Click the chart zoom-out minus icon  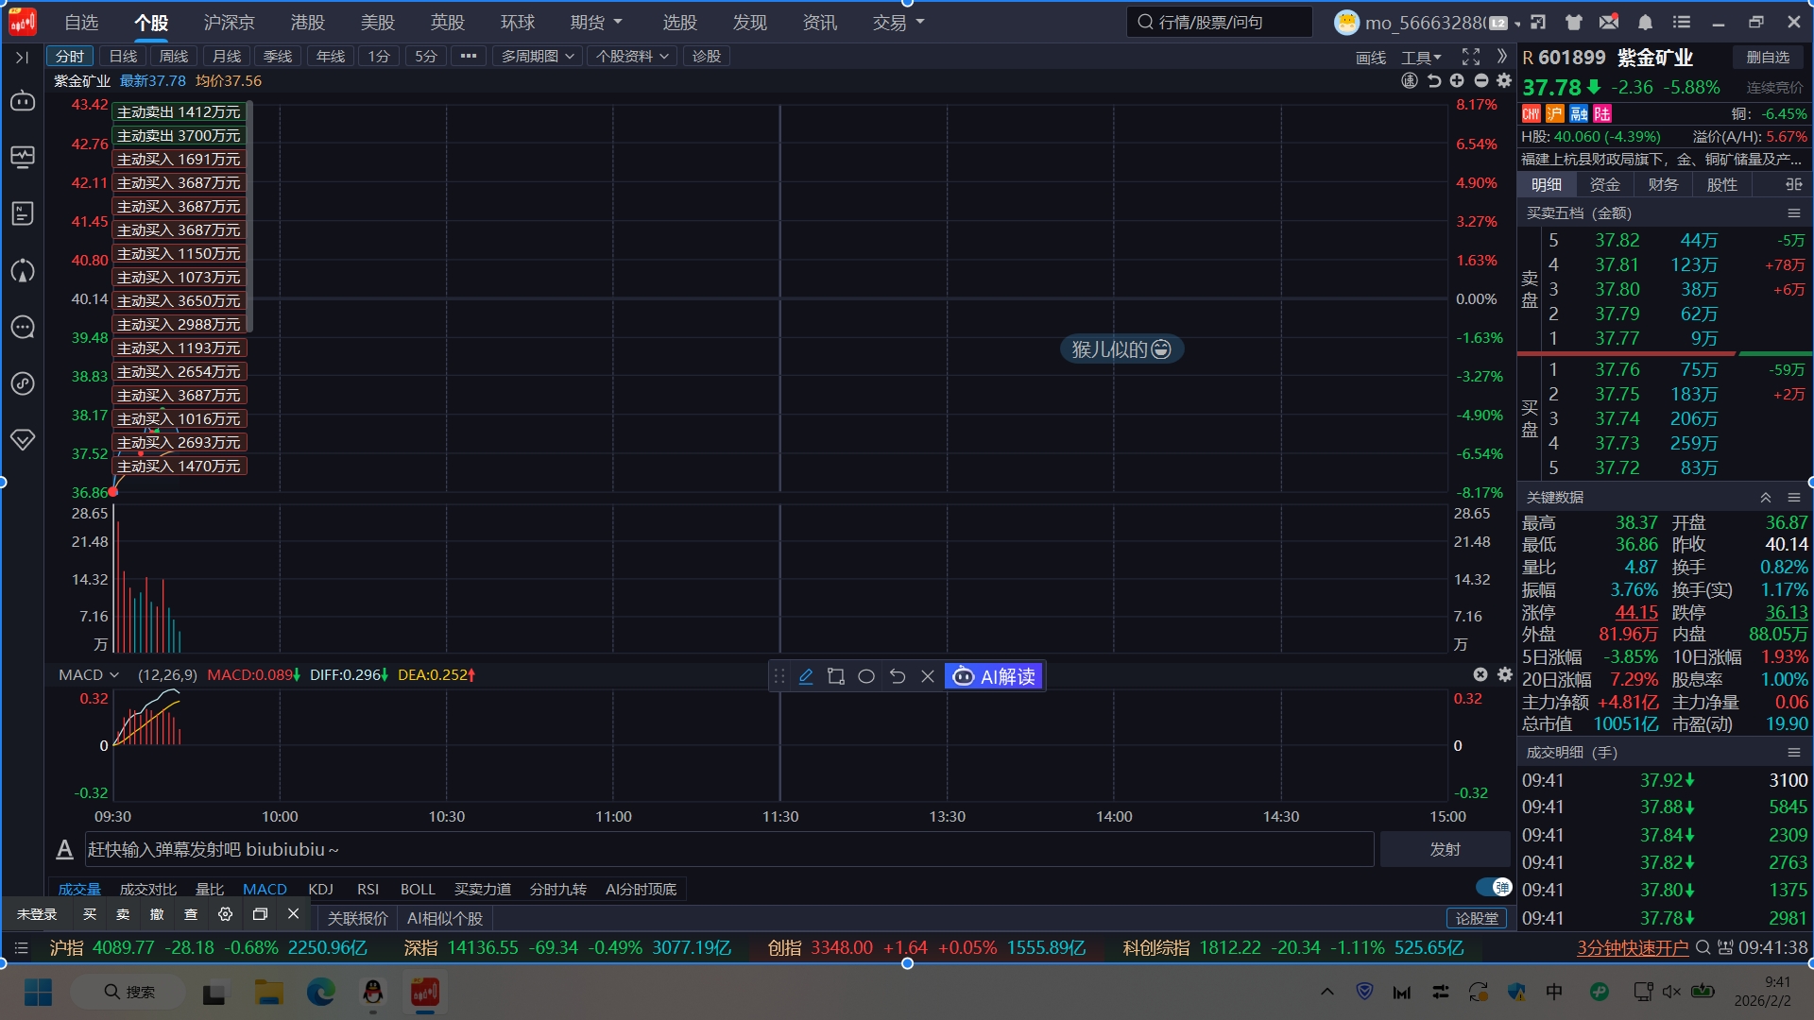point(1480,81)
